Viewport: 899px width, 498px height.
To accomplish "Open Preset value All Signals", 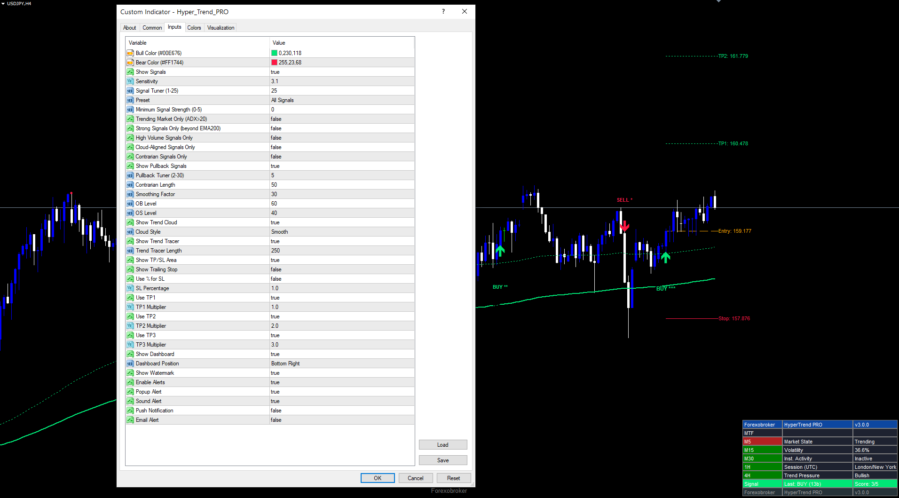I will (342, 100).
